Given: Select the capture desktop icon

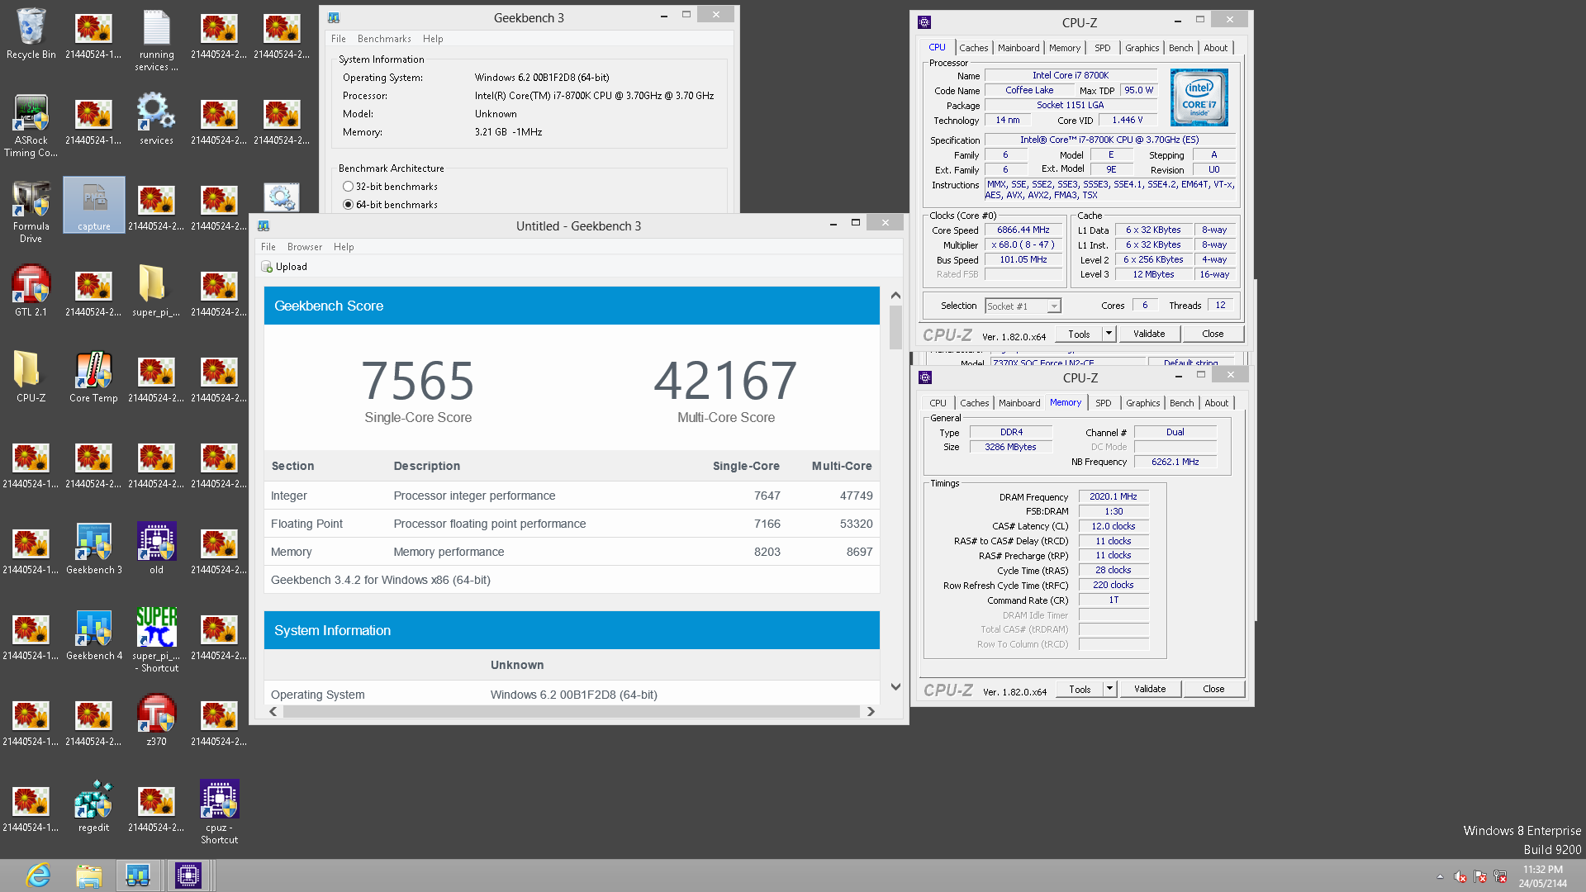Looking at the screenshot, I should [93, 205].
